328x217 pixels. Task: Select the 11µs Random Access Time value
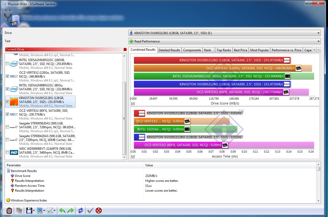(x=148, y=186)
